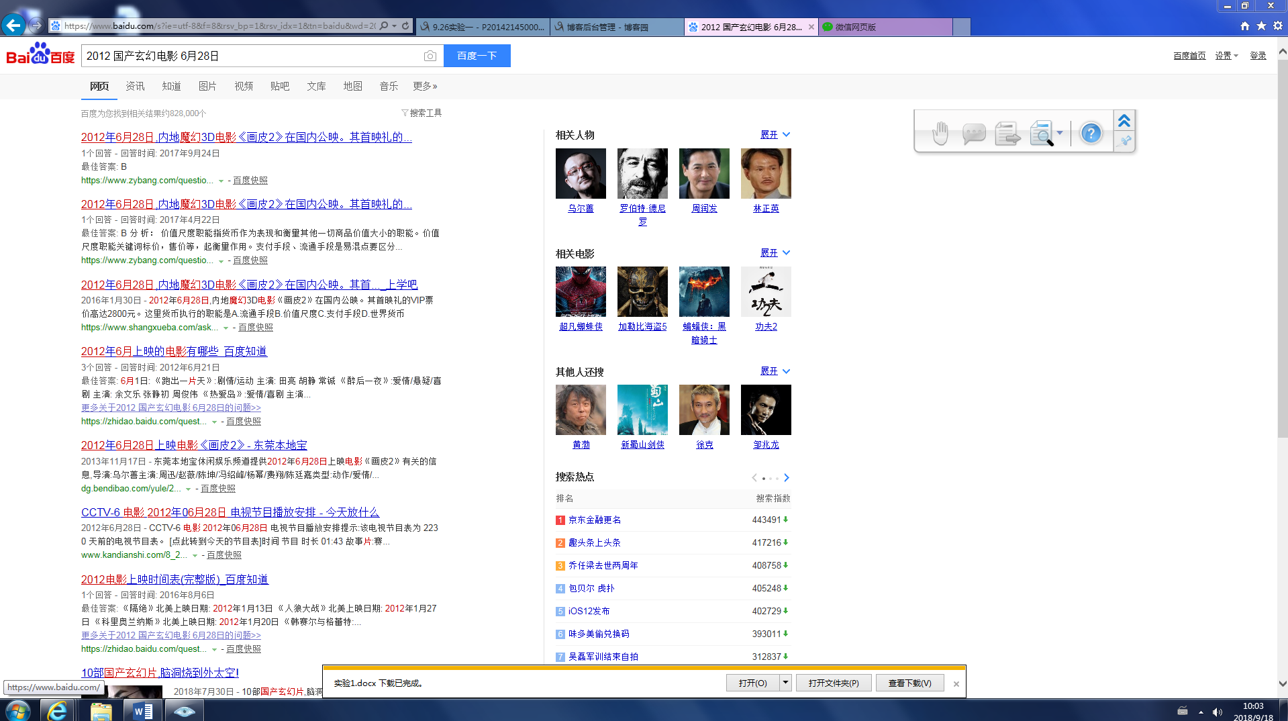
Task: Close the download notification bar
Action: 956,683
